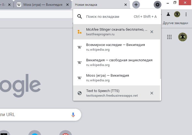
Task: Switch to Википедия — свободная энциклопедия entry
Action: (117, 62)
